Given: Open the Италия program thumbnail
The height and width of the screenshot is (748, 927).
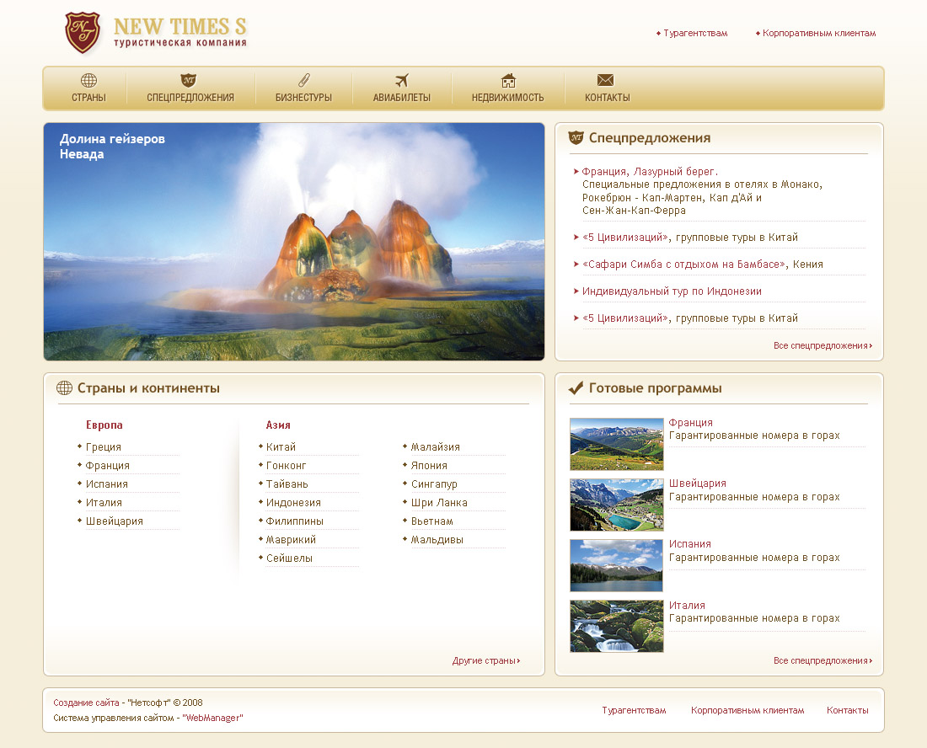Looking at the screenshot, I should point(617,627).
